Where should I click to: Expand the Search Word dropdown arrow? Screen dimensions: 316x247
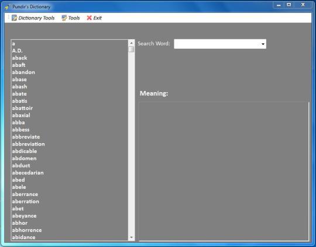(x=263, y=44)
